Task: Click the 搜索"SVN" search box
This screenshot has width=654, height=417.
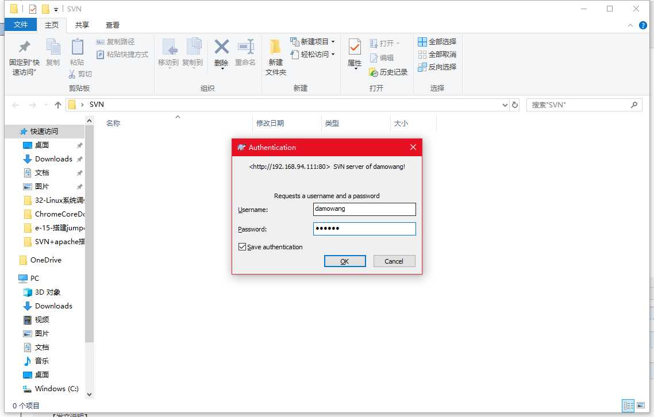Action: pos(584,105)
